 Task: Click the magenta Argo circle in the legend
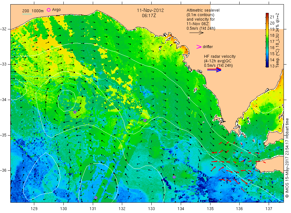(48, 10)
